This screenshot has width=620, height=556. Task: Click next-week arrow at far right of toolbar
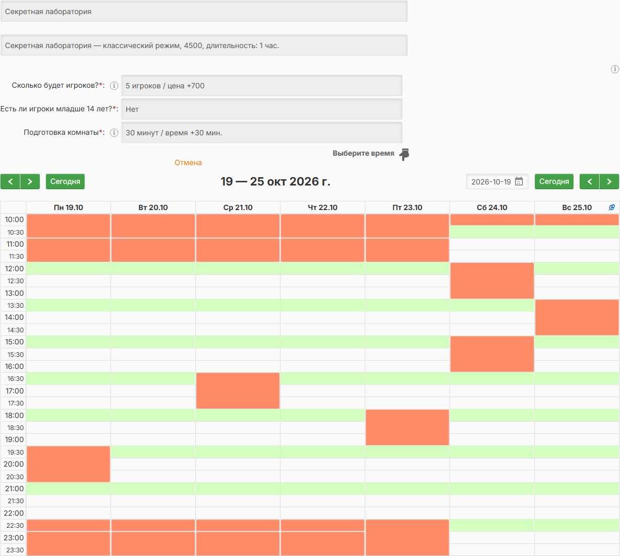coord(610,181)
